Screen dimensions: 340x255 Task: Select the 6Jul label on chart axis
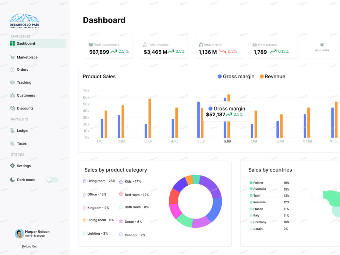click(227, 141)
